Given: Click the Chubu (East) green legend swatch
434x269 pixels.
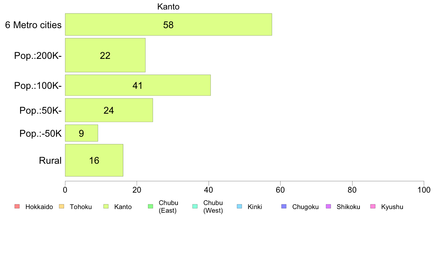Looking at the screenshot, I should 151,207.
